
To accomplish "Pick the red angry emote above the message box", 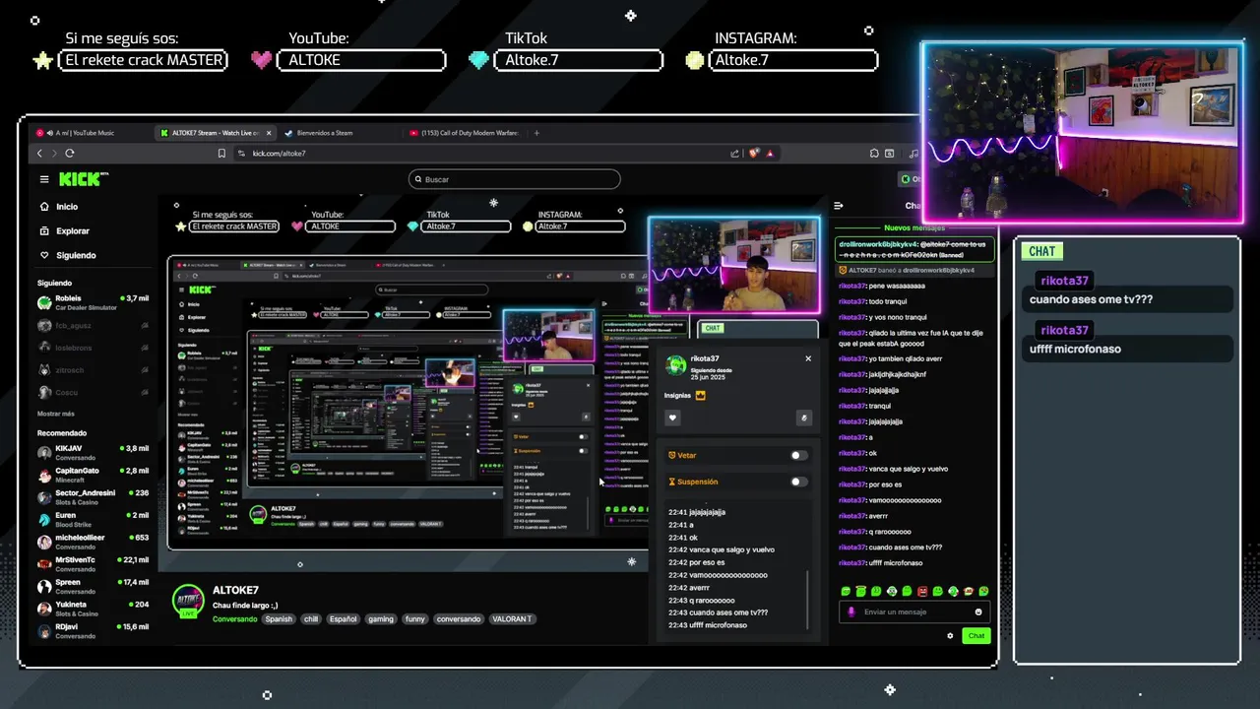I will tap(922, 591).
